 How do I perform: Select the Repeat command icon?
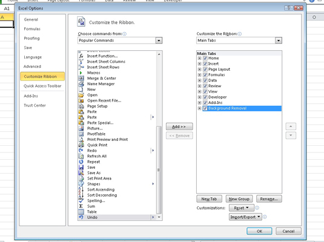81,162
